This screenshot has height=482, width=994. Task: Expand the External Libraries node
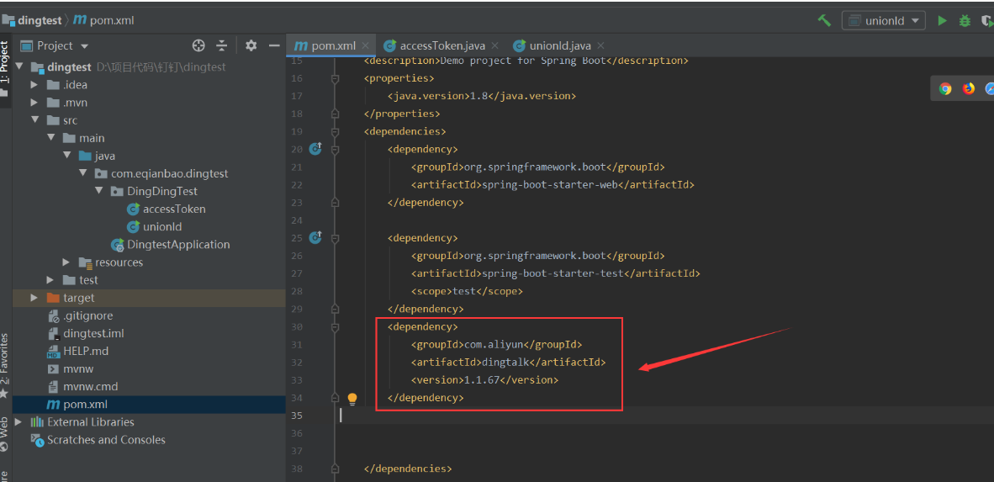tap(18, 421)
